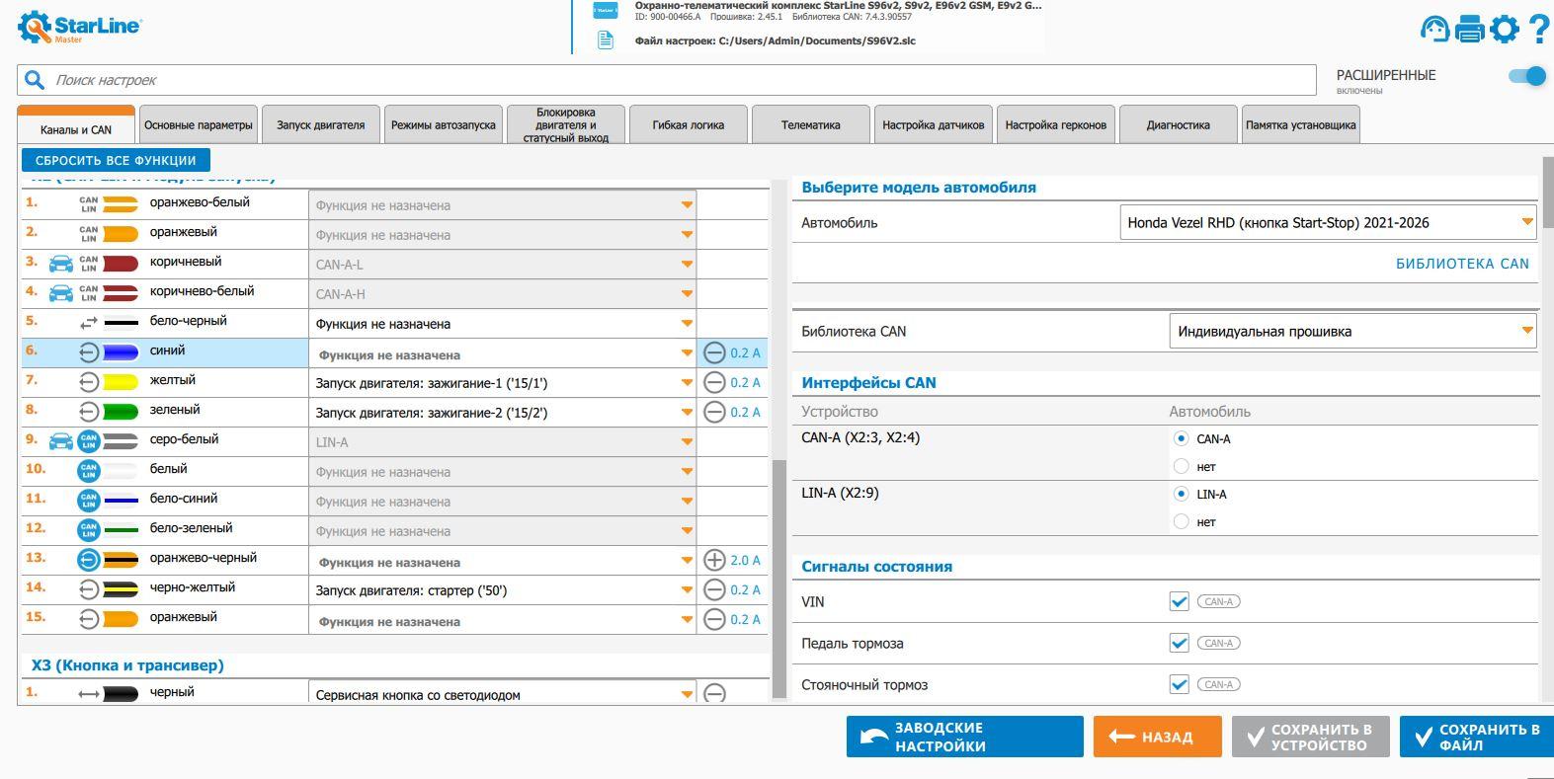The image size is (1554, 779).
Task: Open Библиотека CAN firmware dropdown
Action: tap(1352, 331)
